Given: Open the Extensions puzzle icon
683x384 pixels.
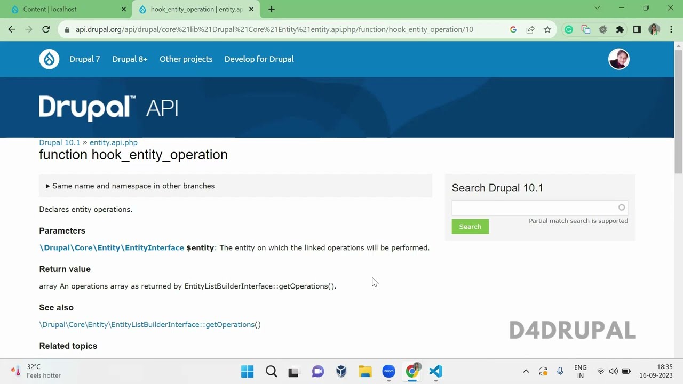Looking at the screenshot, I should tap(620, 29).
